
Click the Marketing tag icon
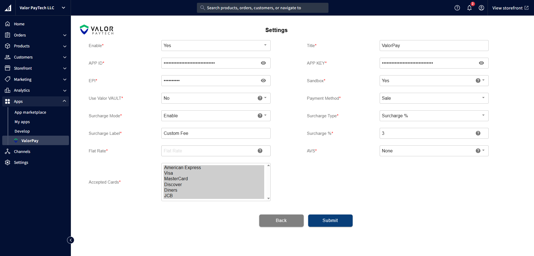coord(8,79)
